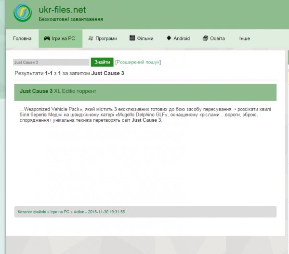Screen dimensions: 289x254
Task: Click the clapperboard icon beside Фільми
Action: pos(132,38)
